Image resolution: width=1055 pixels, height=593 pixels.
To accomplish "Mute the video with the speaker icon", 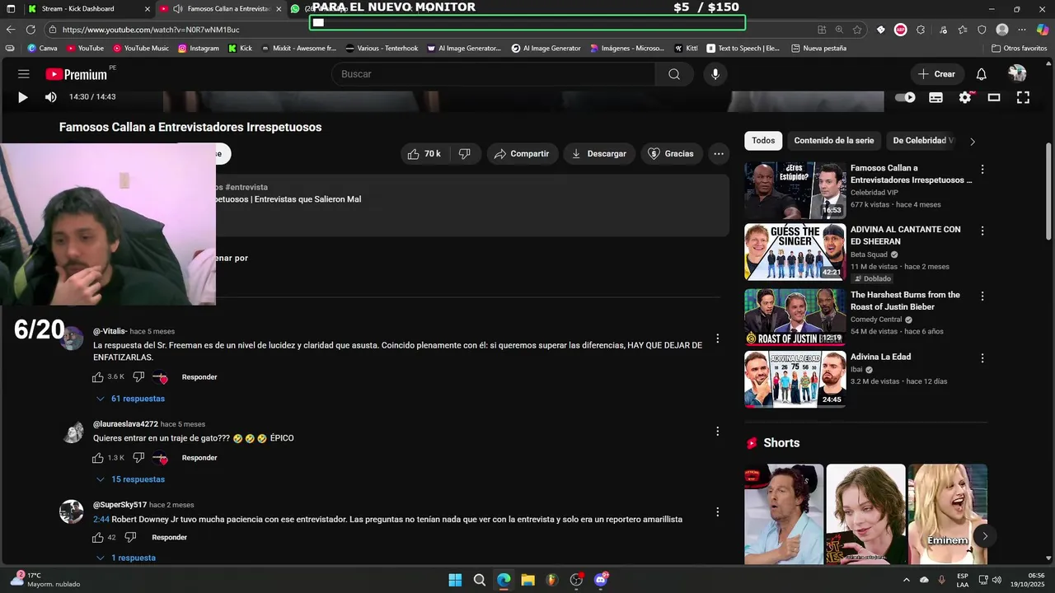I will click(50, 97).
